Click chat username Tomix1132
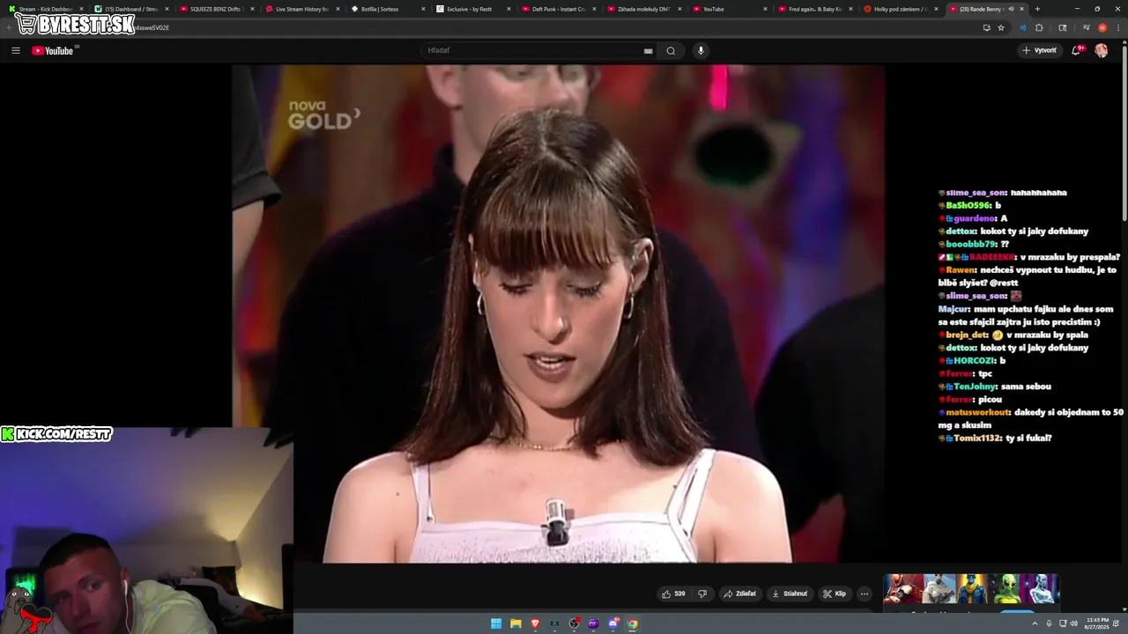The height and width of the screenshot is (634, 1128). (x=977, y=438)
